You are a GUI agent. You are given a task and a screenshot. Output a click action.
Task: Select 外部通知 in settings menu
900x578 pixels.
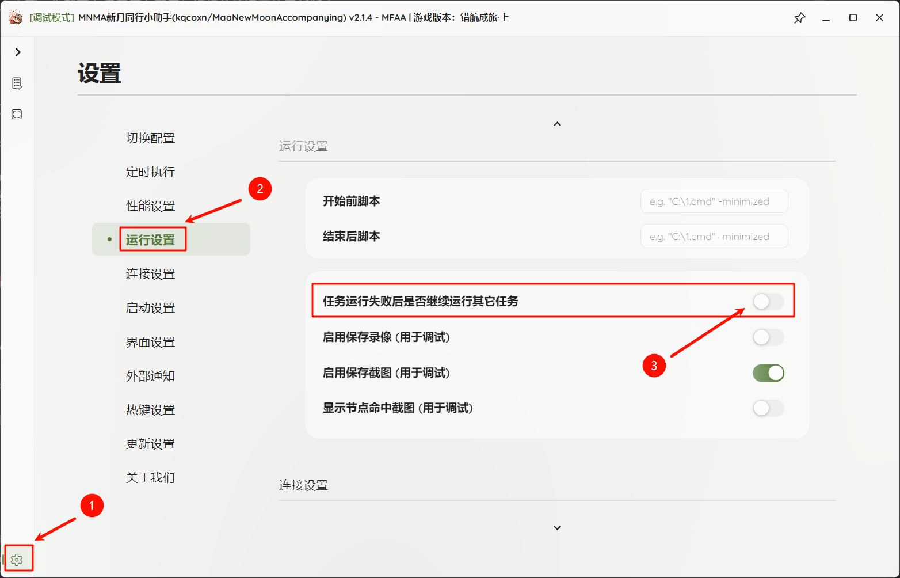coord(150,375)
